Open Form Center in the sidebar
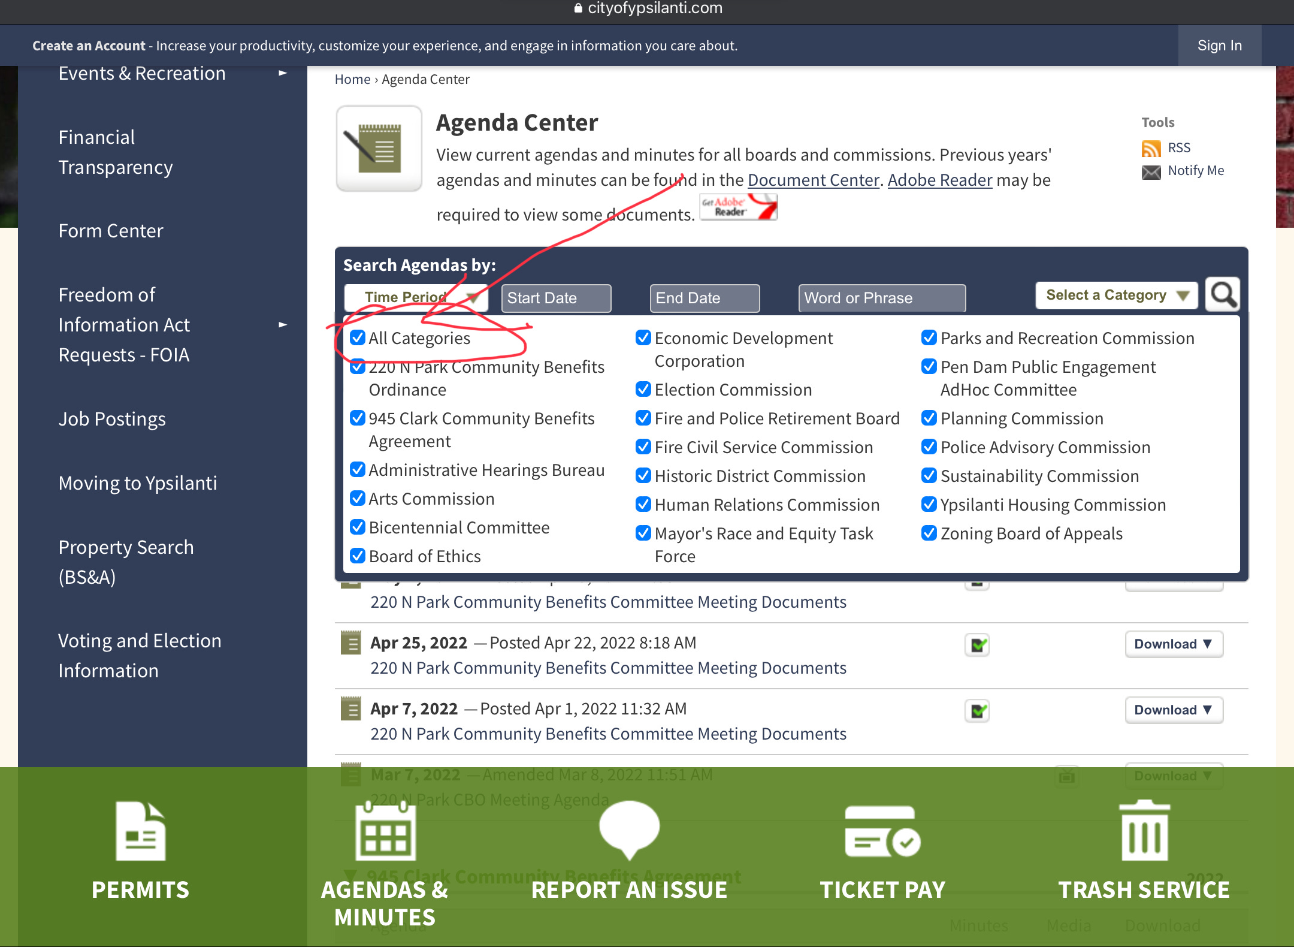 pyautogui.click(x=111, y=231)
